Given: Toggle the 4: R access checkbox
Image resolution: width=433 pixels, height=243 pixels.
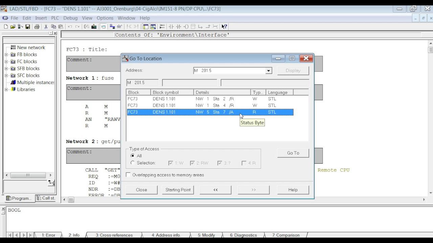Looking at the screenshot, I should (244, 163).
